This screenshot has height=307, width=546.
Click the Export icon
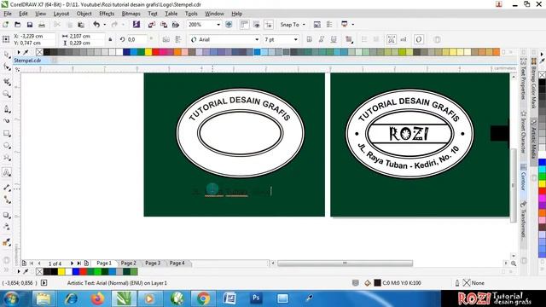click(x=163, y=25)
